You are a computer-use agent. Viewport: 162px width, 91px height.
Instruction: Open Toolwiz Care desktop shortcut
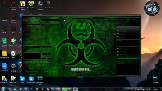point(31,5)
